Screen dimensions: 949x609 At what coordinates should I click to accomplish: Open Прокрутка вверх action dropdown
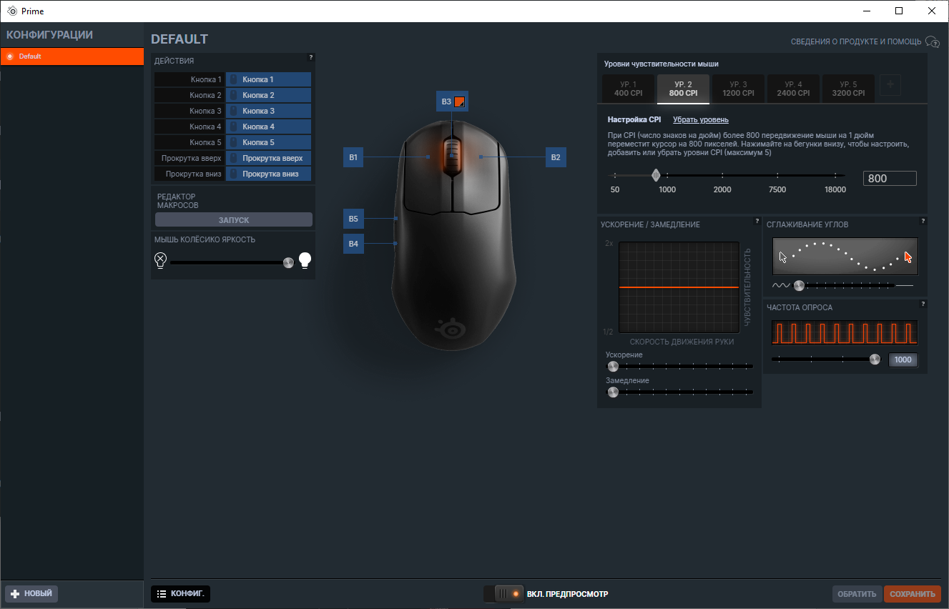[x=269, y=158]
